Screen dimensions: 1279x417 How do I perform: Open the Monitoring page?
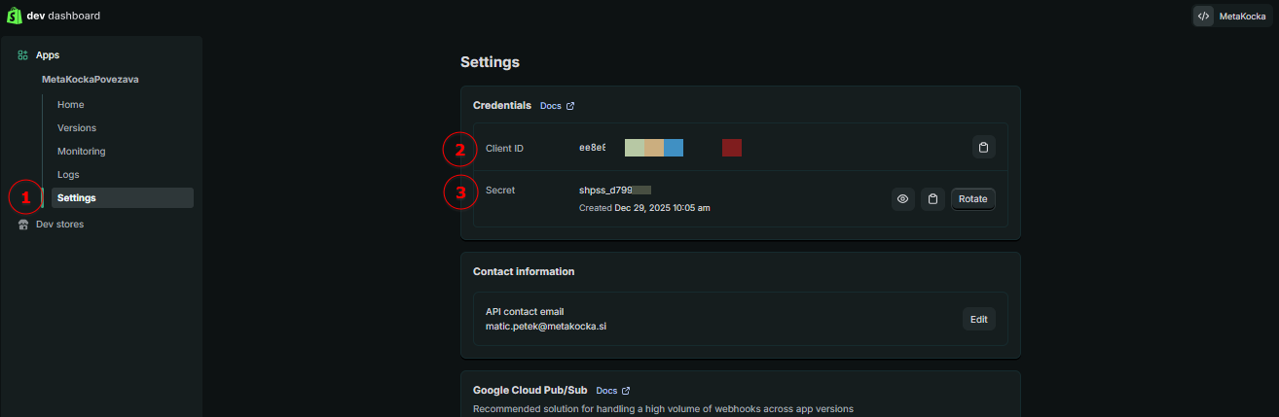[82, 152]
